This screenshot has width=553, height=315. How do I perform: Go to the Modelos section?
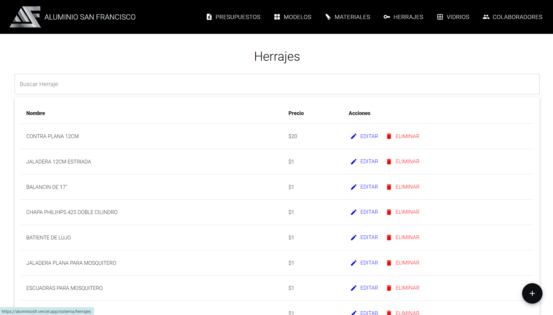point(293,17)
